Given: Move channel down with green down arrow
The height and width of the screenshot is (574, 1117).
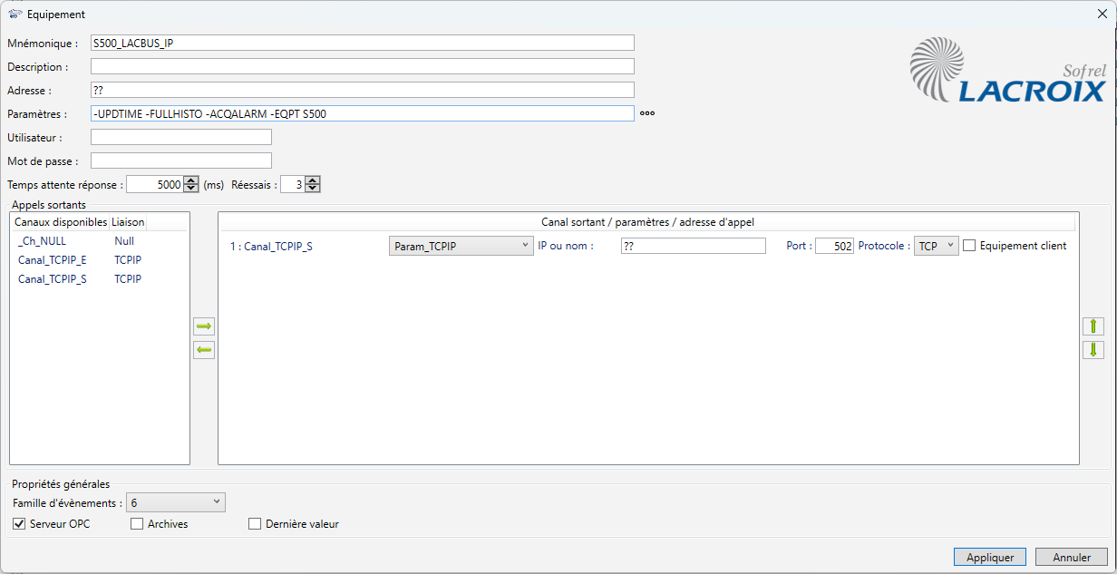Looking at the screenshot, I should 1093,350.
